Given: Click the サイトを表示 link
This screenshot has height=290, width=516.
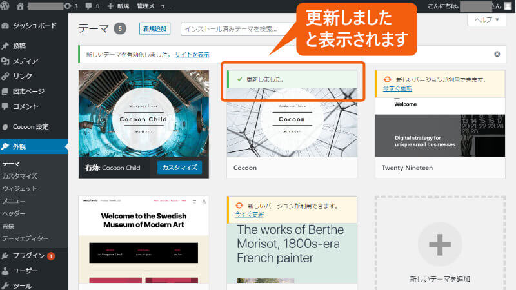Looking at the screenshot, I should [x=192, y=55].
